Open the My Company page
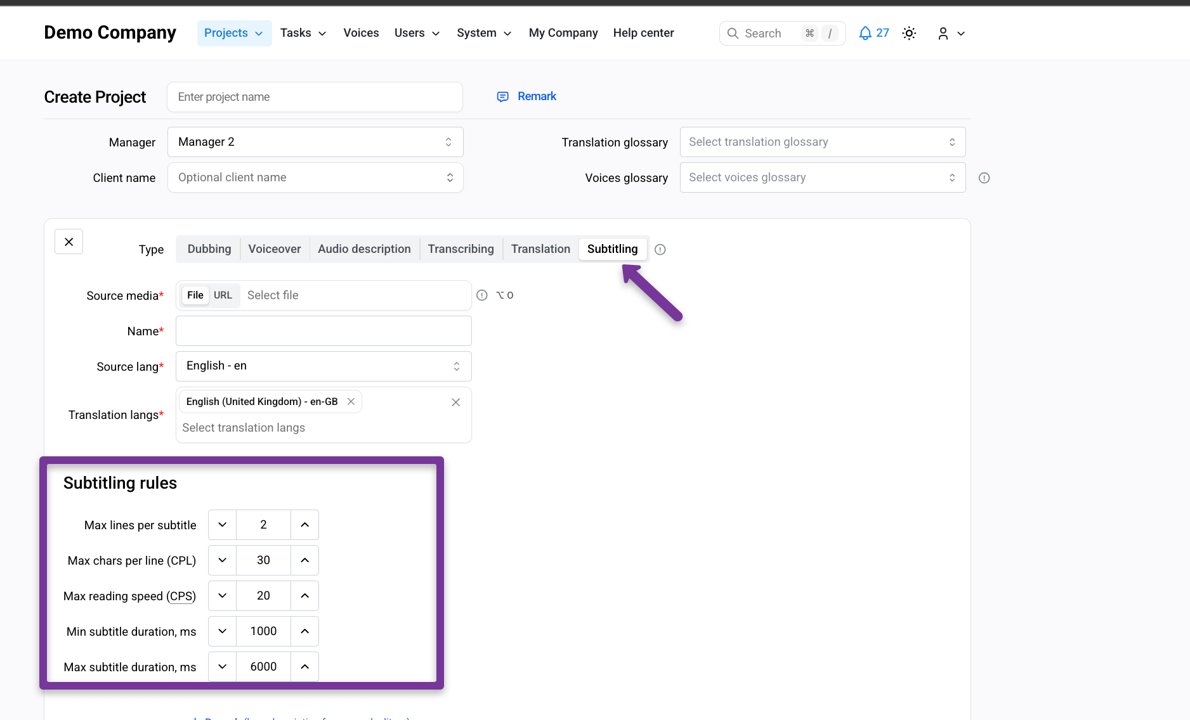This screenshot has height=720, width=1190. point(563,33)
